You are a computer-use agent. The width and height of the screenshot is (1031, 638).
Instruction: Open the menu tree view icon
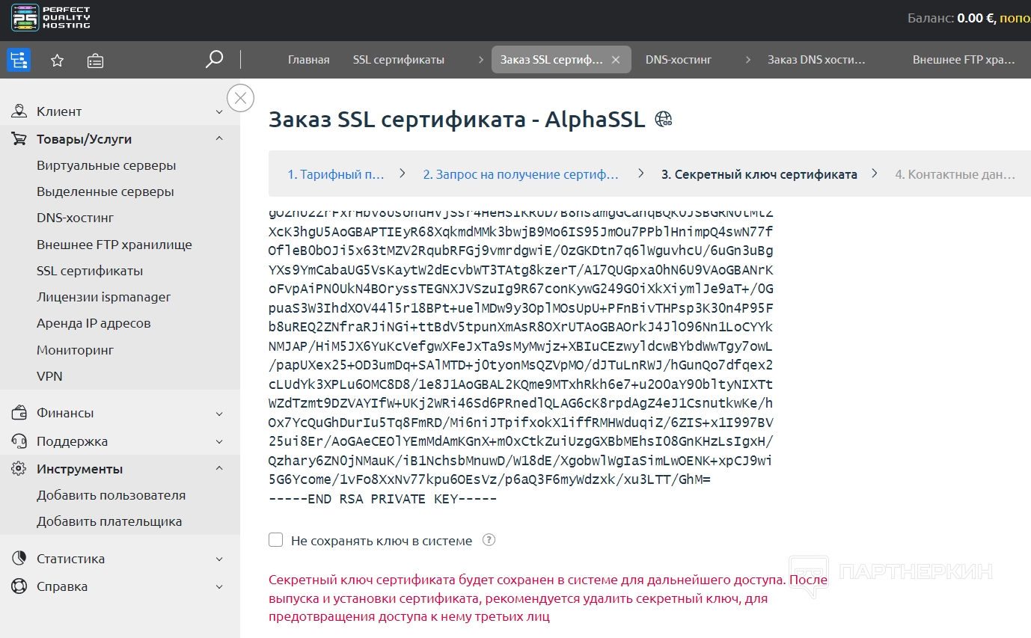(19, 60)
